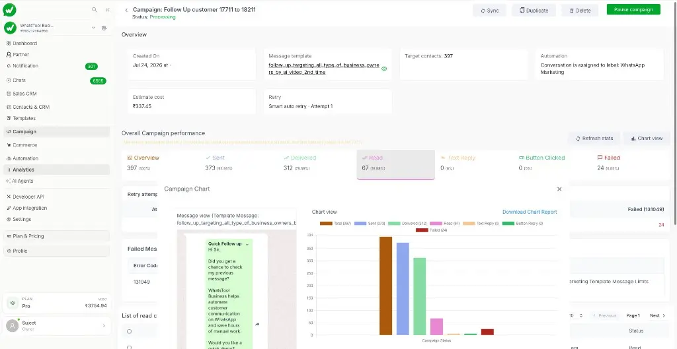Click the Delete campaign button

pos(579,11)
